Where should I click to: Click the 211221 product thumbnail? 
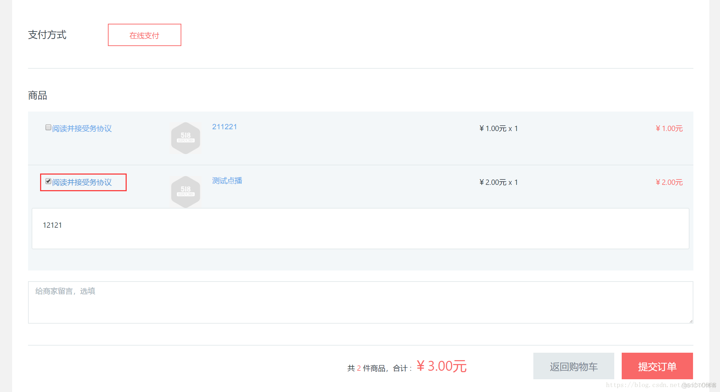[x=186, y=138]
